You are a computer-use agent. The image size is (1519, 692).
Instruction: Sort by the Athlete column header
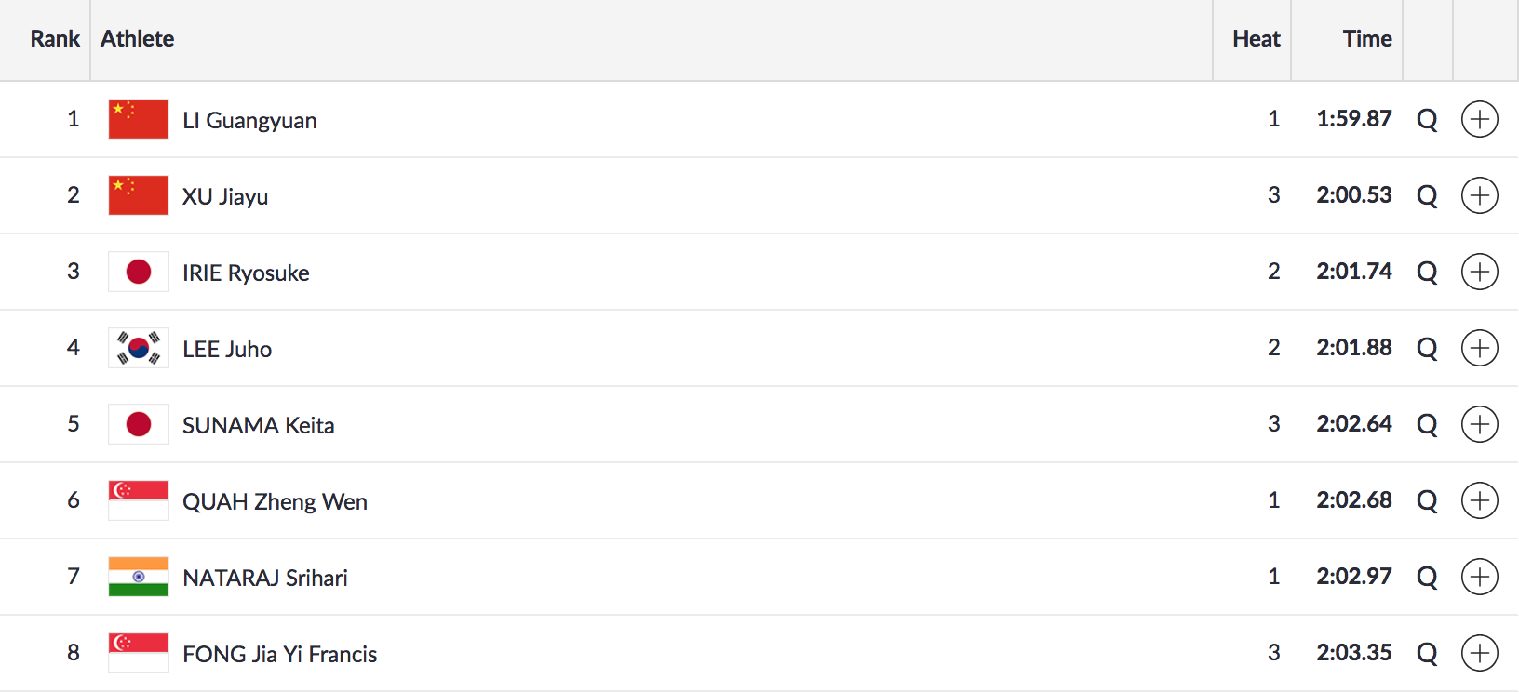click(x=138, y=39)
